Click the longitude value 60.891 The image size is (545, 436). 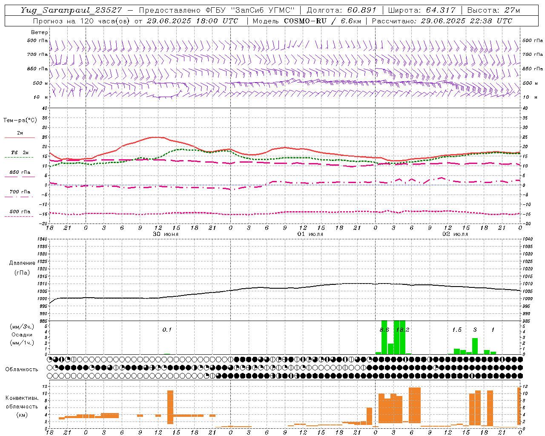362,10
